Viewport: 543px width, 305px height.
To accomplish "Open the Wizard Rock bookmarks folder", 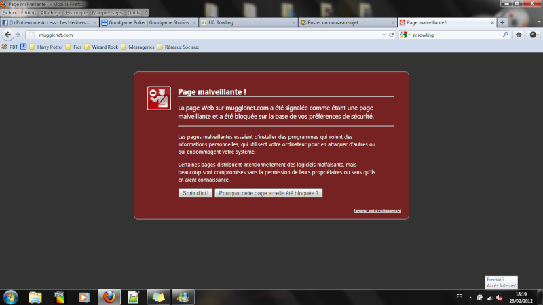I will 101,47.
